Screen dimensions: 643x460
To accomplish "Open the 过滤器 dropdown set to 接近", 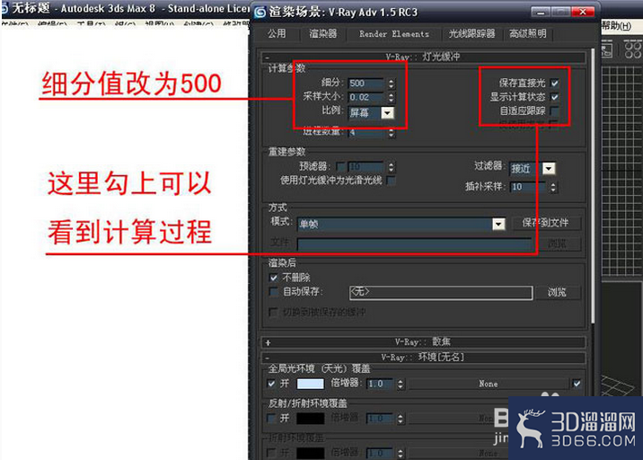I will (533, 168).
